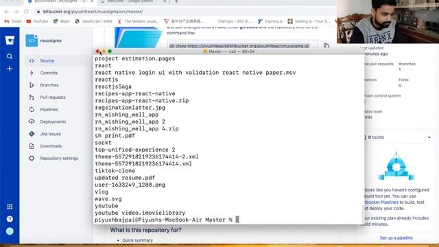Close the Google Search browser tab
Screen dimensions: 439x247
165,1
